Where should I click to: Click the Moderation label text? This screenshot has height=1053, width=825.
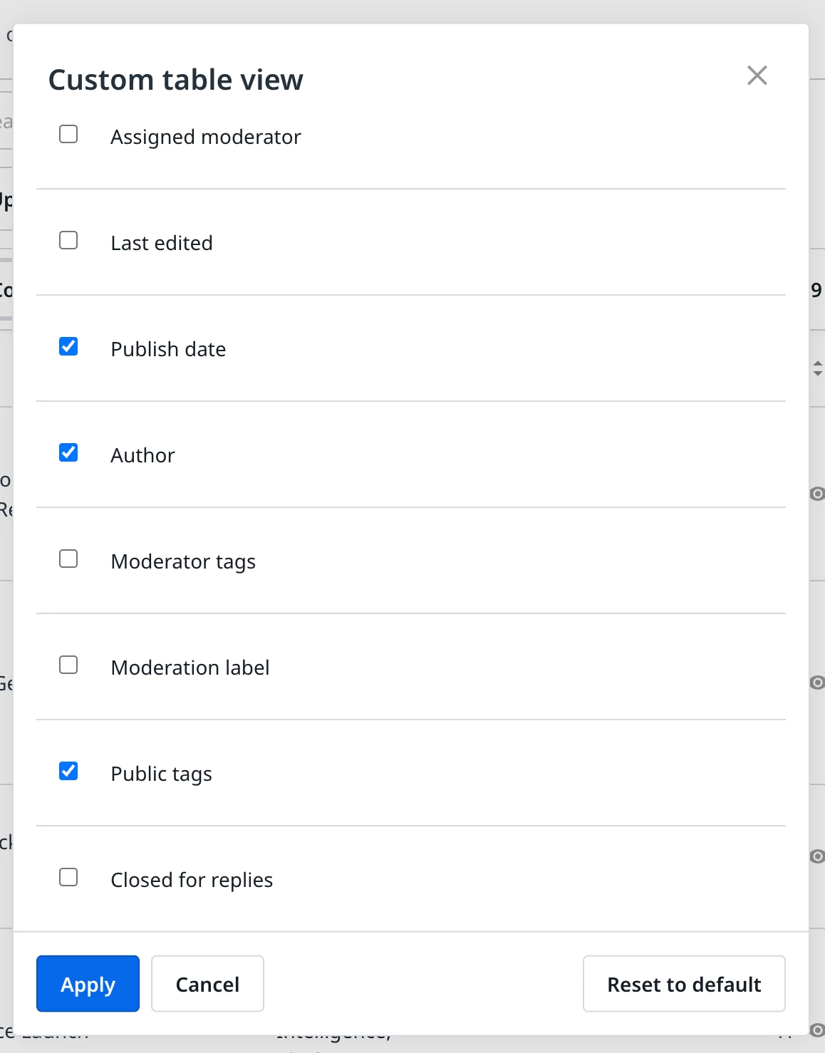(x=190, y=668)
